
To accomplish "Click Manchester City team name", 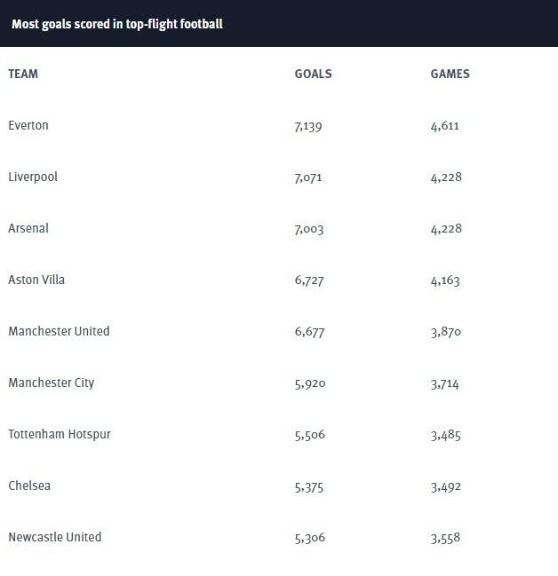I will 52,383.
